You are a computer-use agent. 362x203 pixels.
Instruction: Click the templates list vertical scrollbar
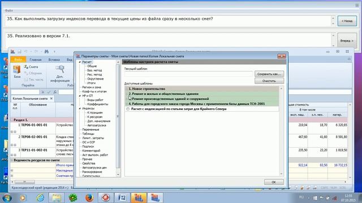[x=281, y=131]
